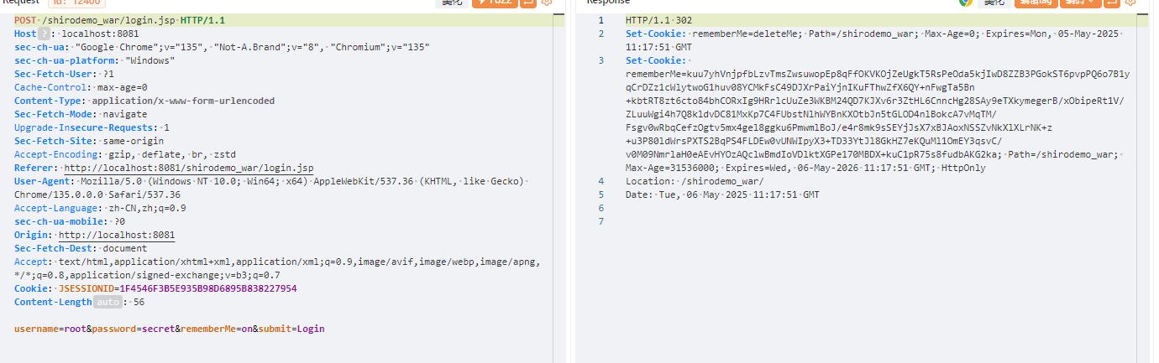
Task: Click the Response panel vertical scrollbar
Action: 1144,188
